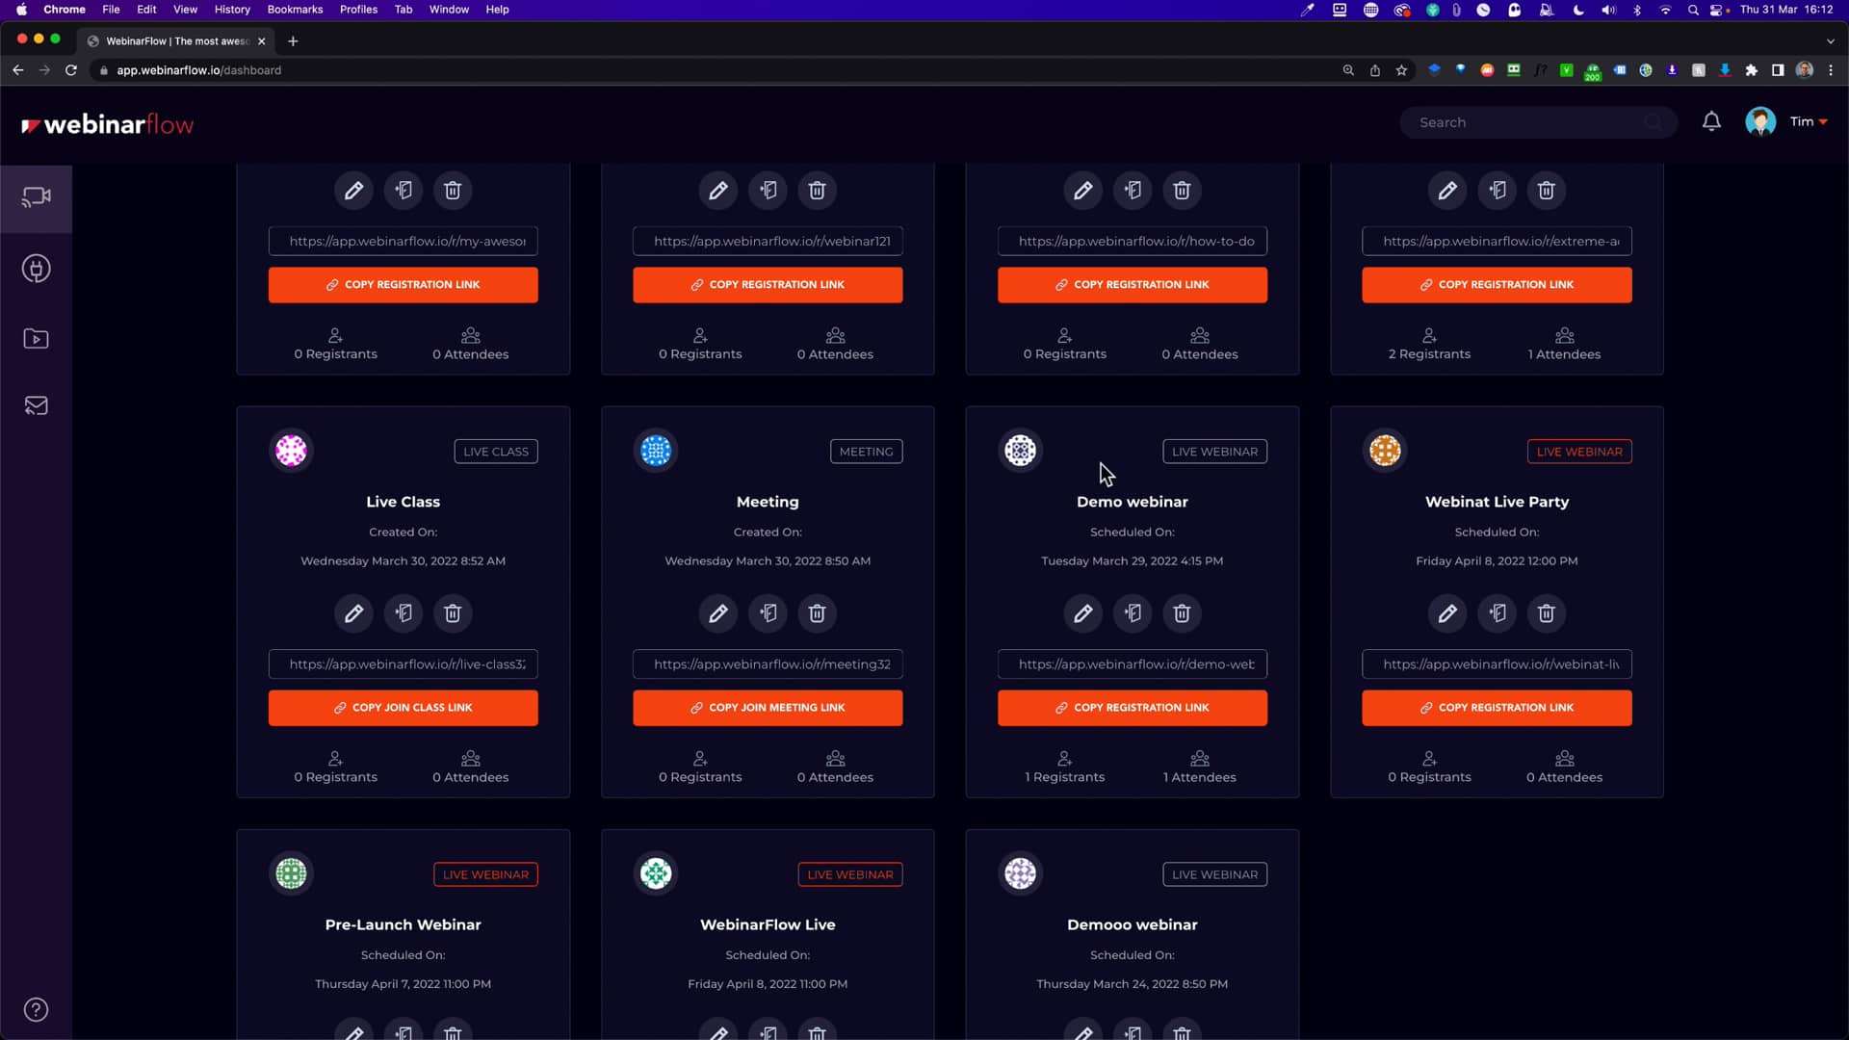The image size is (1849, 1040).
Task: Click the WebinarFlow logo in top left
Action: [107, 123]
